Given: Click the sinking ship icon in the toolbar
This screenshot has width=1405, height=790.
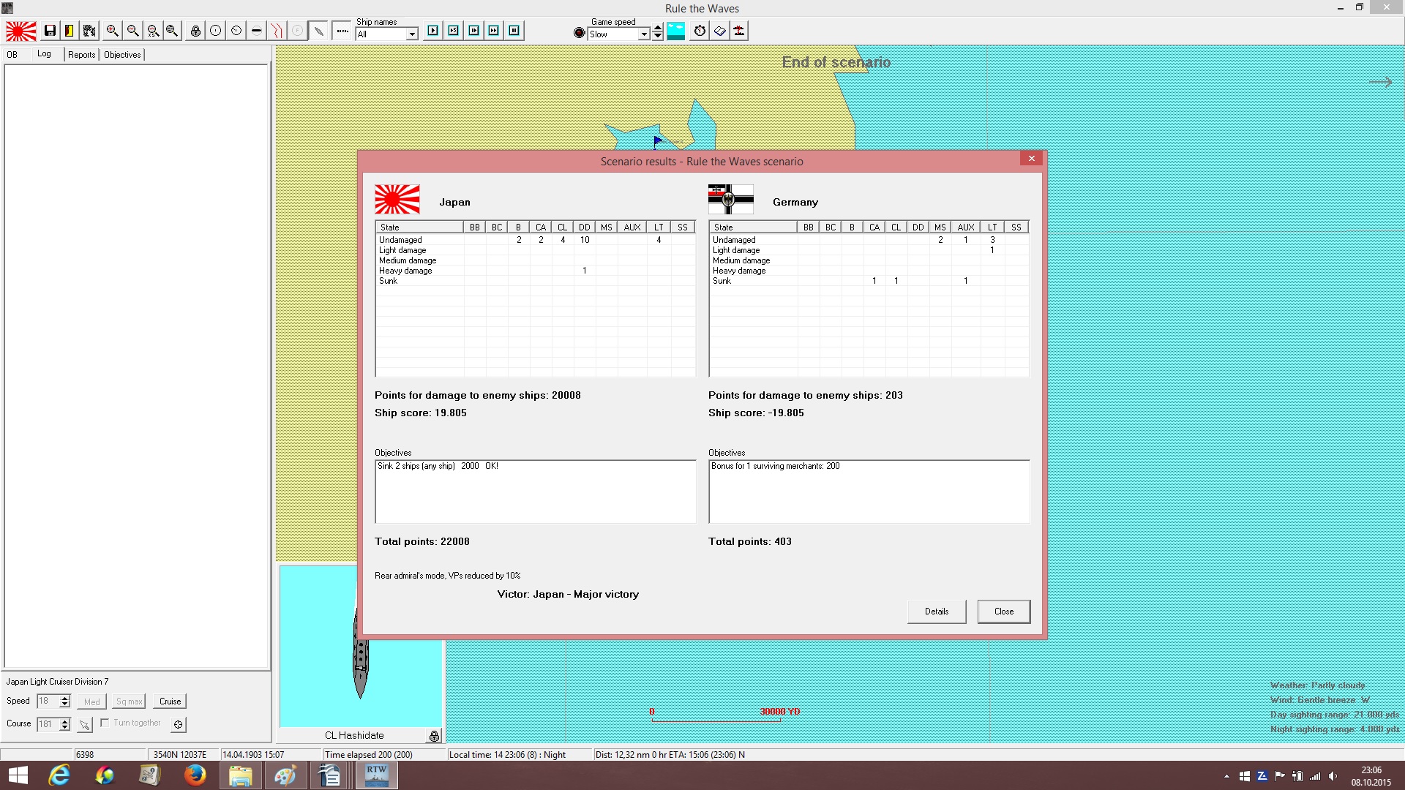Looking at the screenshot, I should [740, 31].
